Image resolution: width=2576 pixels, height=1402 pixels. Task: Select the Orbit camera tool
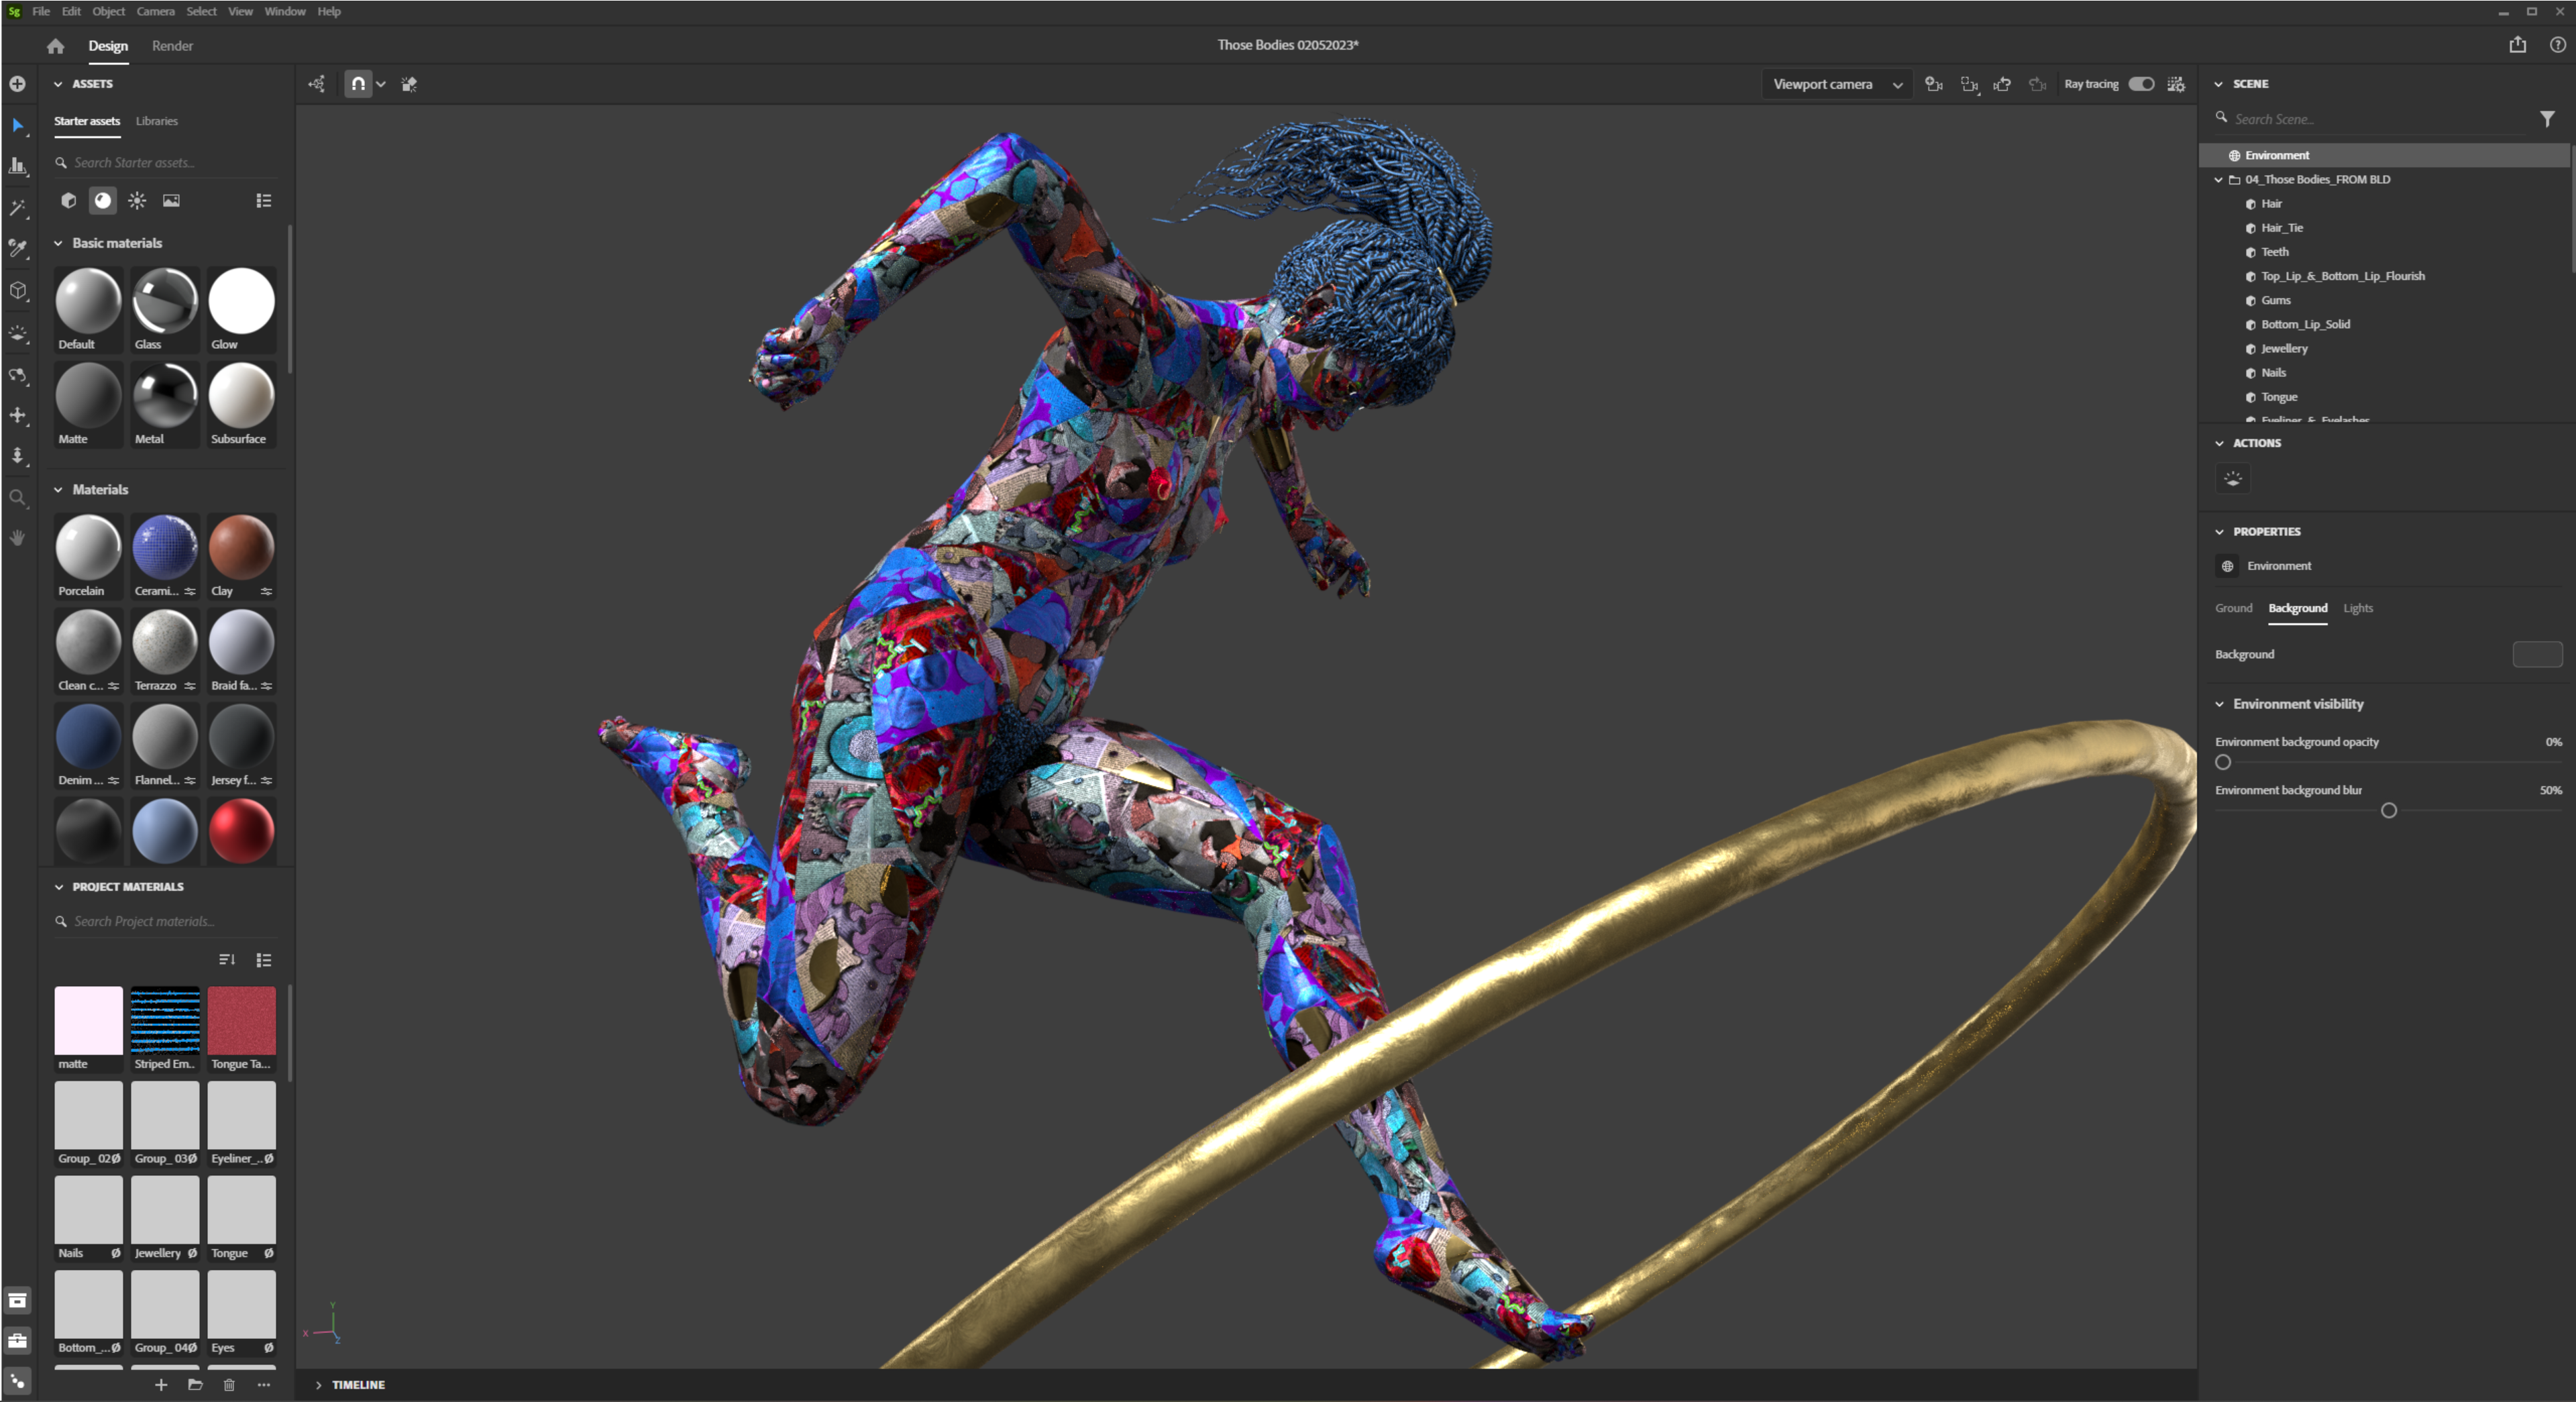[18, 375]
